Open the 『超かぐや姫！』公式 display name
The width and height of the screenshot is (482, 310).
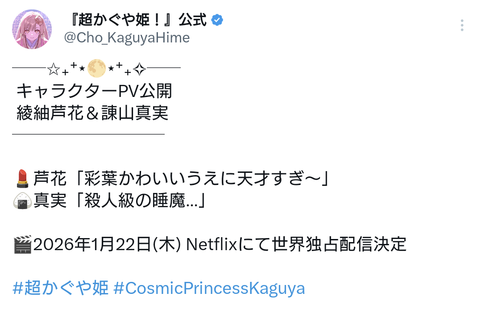click(136, 20)
